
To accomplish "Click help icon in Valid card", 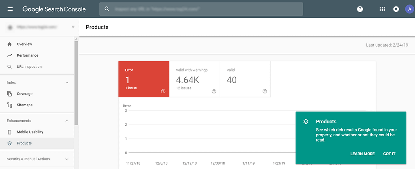I will click(265, 91).
